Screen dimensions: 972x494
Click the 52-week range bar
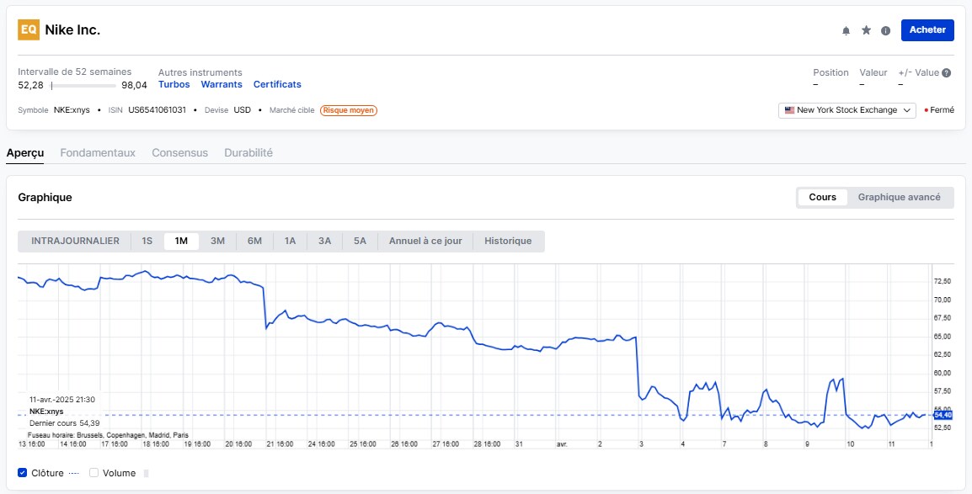pyautogui.click(x=83, y=85)
